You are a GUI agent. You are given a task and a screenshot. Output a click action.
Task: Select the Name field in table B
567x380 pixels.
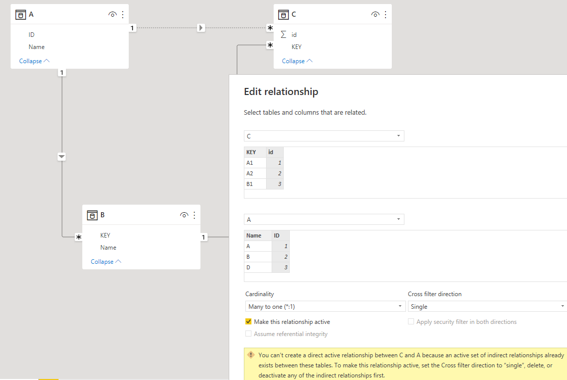coord(108,248)
